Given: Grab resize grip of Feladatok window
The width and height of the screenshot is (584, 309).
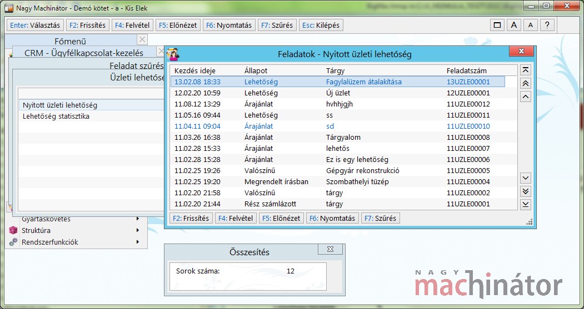Looking at the screenshot, I should coord(529,222).
